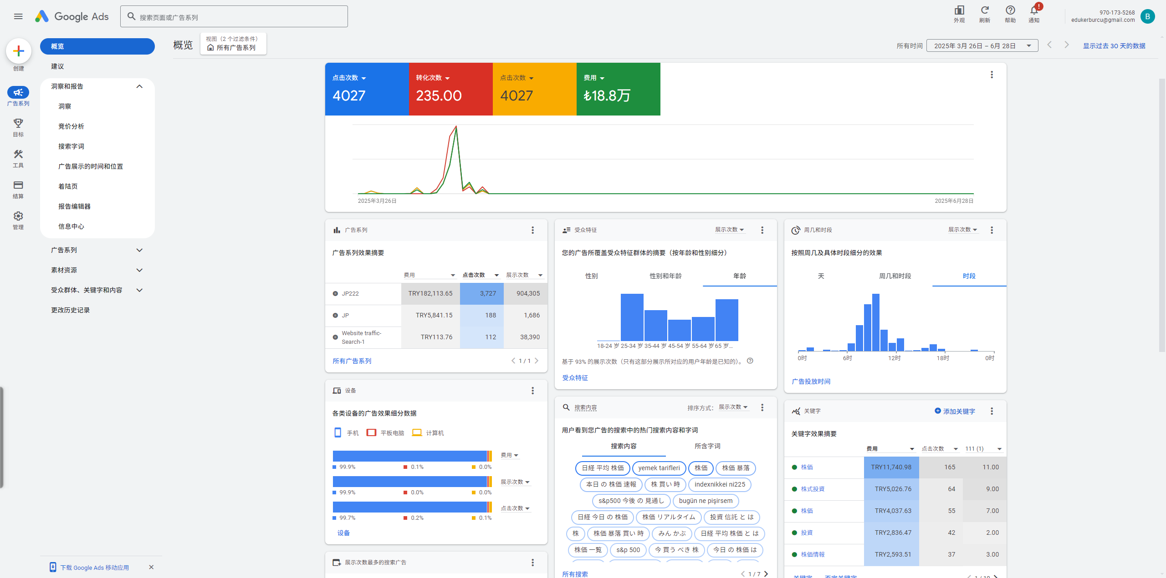Collapse the 洞察和报告 section
1166x578 pixels.
(x=139, y=86)
